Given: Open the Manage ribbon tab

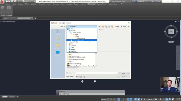Looking at the screenshot, I should pyautogui.click(x=69, y=4).
